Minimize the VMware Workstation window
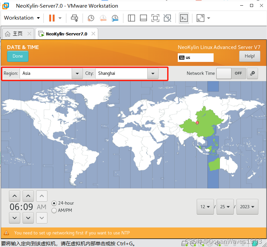Image resolution: width=267 pixels, height=247 pixels. click(x=242, y=6)
